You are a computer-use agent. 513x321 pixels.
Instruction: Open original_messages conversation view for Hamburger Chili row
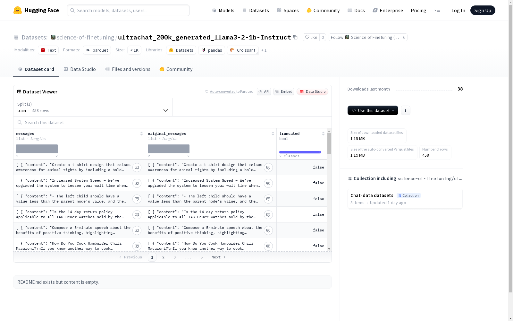268,246
